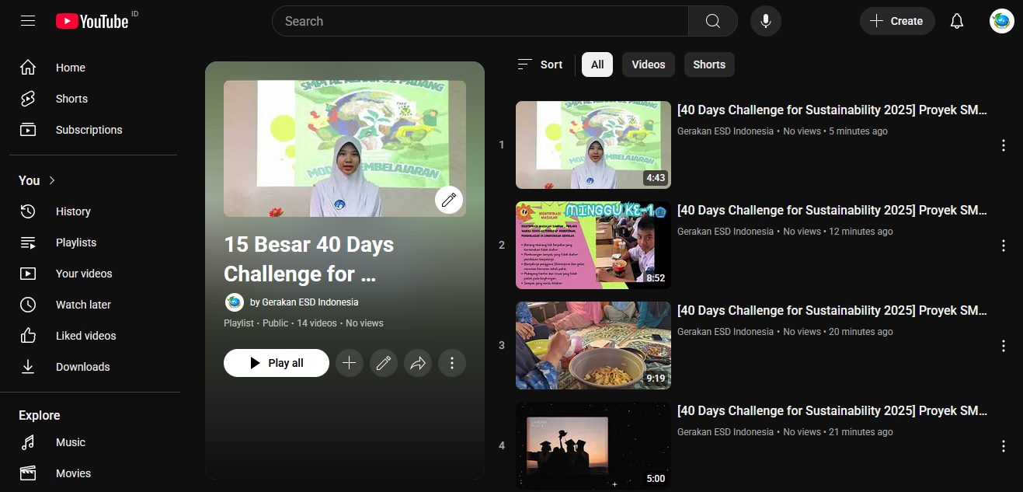Image resolution: width=1023 pixels, height=492 pixels.
Task: Go to Watch later in sidebar
Action: pos(83,305)
